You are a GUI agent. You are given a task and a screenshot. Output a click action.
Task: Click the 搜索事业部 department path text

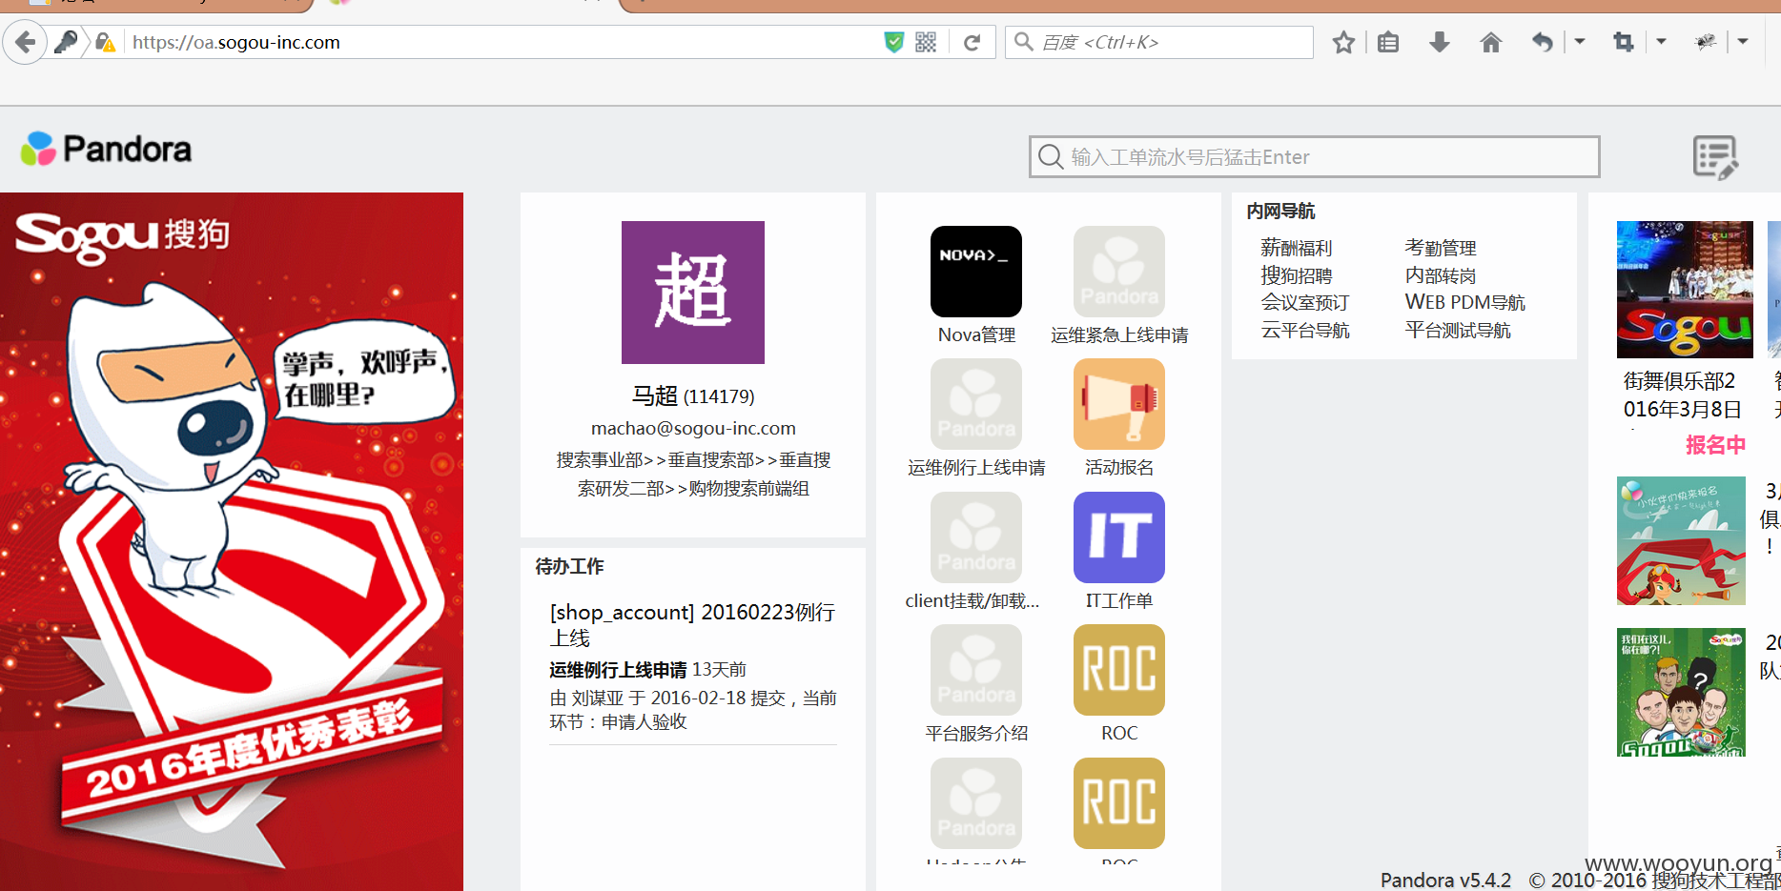[x=693, y=474]
